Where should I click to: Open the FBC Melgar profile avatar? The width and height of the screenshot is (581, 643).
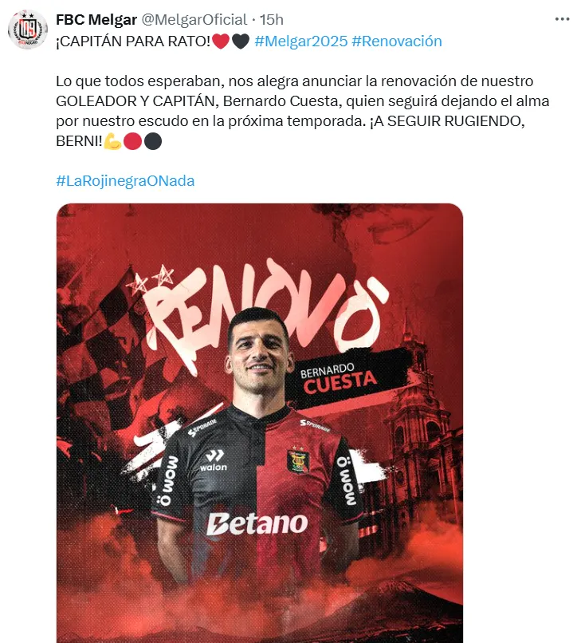pyautogui.click(x=28, y=30)
